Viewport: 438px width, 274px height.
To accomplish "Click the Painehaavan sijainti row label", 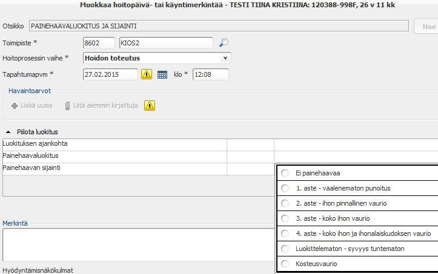I will 32,168.
